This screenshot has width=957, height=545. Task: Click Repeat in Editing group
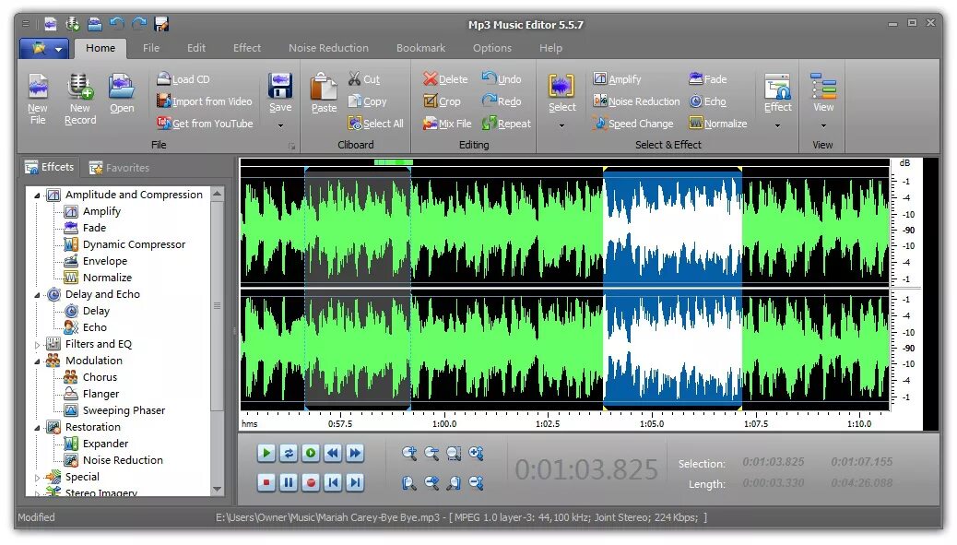506,124
